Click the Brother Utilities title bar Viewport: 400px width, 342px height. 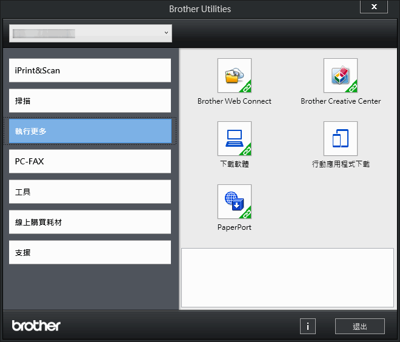tap(200, 9)
